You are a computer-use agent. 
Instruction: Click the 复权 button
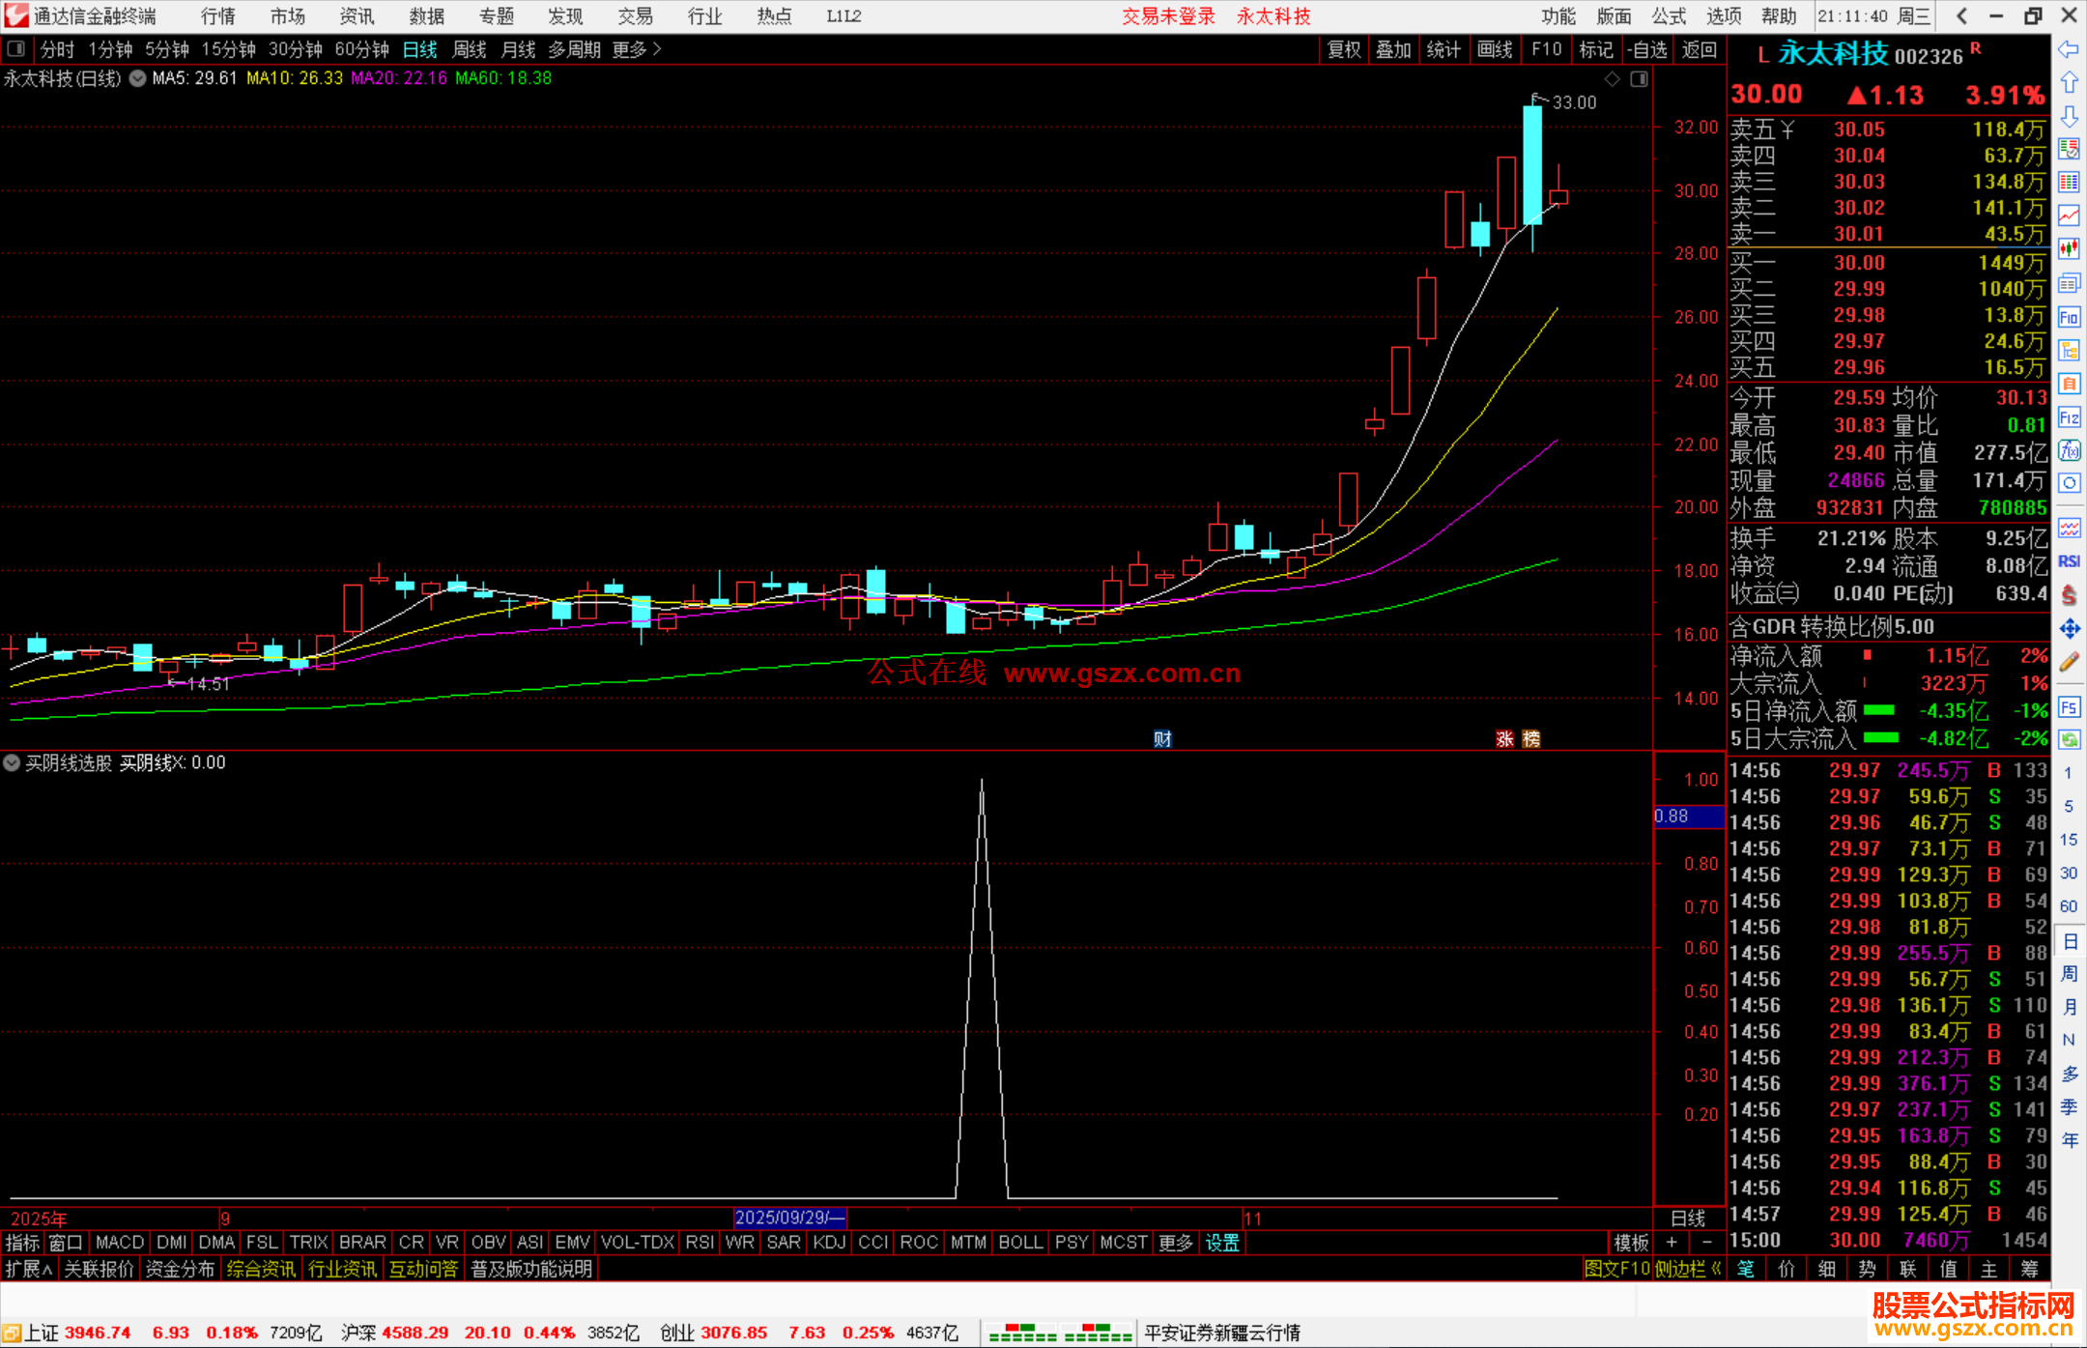[x=1343, y=49]
